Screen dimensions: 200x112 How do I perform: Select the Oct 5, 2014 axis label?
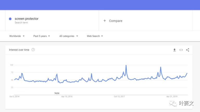tap(14, 96)
